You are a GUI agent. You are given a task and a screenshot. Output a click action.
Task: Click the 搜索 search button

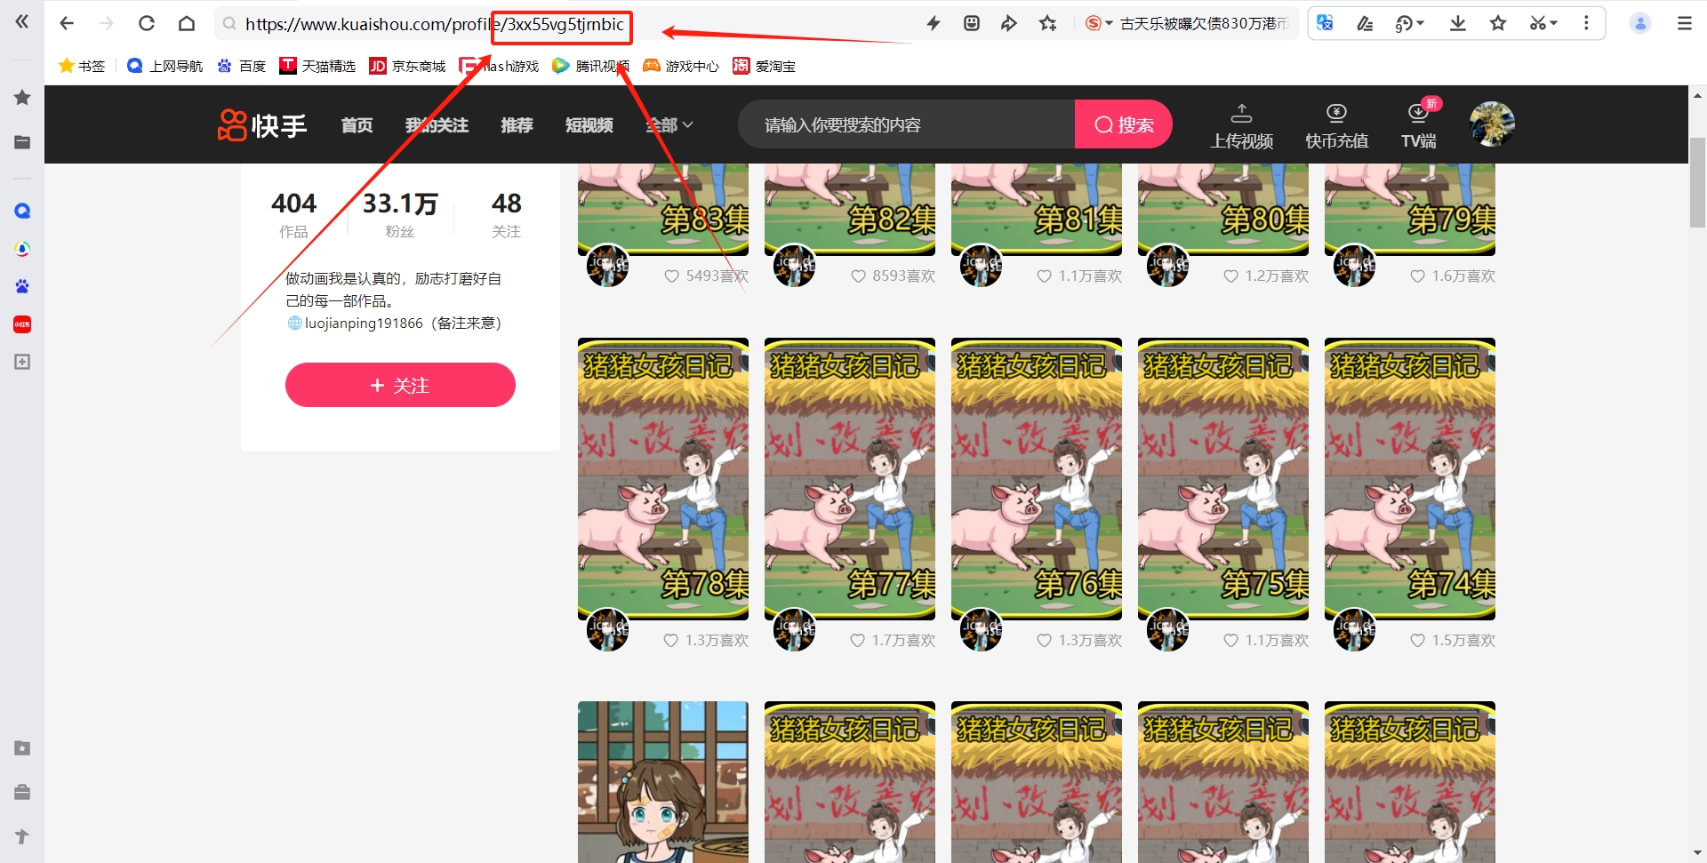tap(1124, 124)
